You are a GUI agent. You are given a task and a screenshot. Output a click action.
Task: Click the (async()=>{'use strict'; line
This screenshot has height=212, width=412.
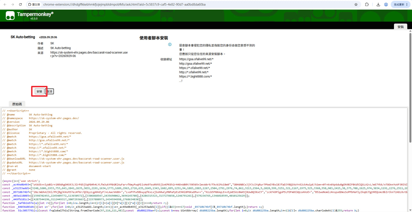tap(21, 181)
